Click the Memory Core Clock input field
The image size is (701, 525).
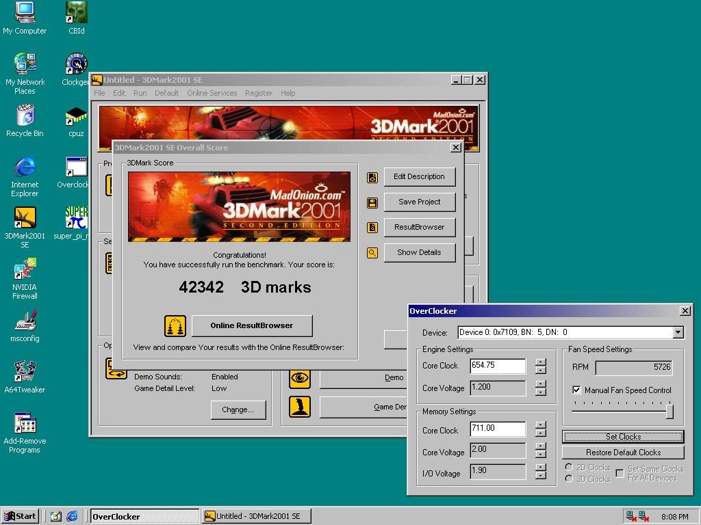(x=498, y=429)
